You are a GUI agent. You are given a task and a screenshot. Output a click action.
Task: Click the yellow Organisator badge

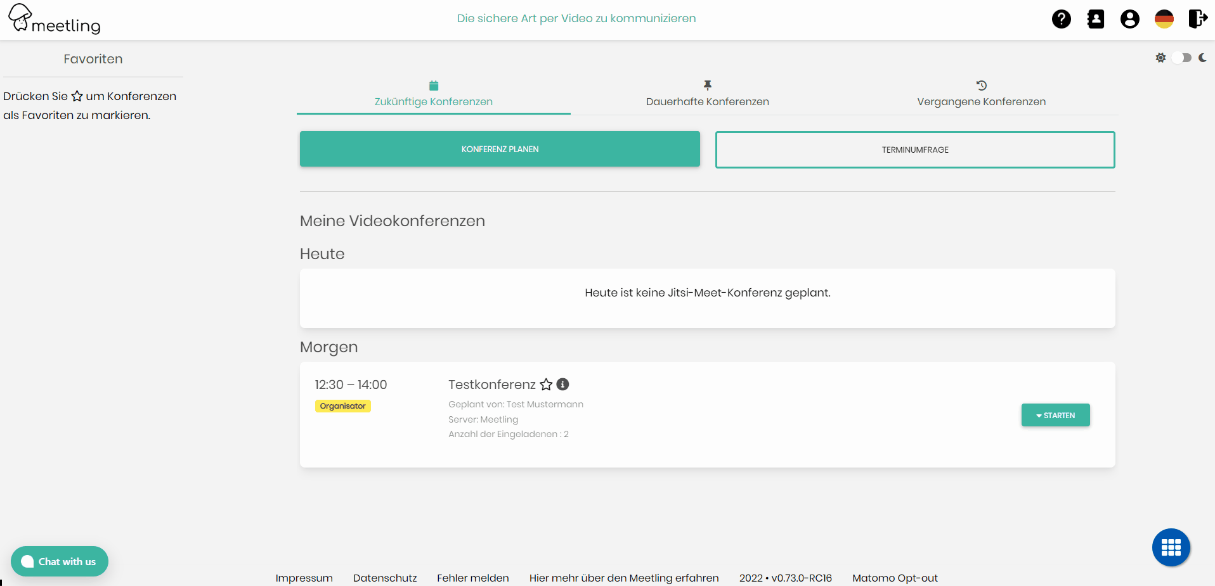point(342,406)
